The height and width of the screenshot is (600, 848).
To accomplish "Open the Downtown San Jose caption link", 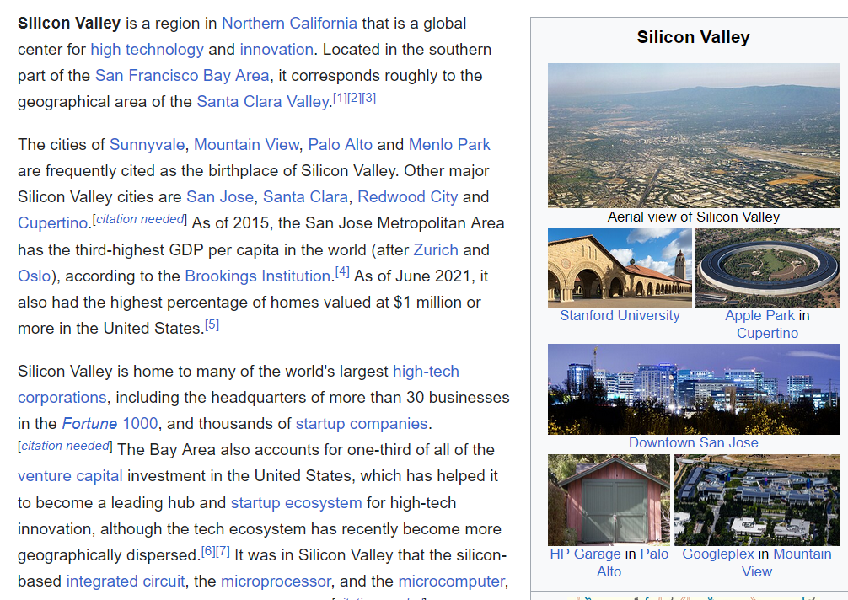I will point(693,443).
